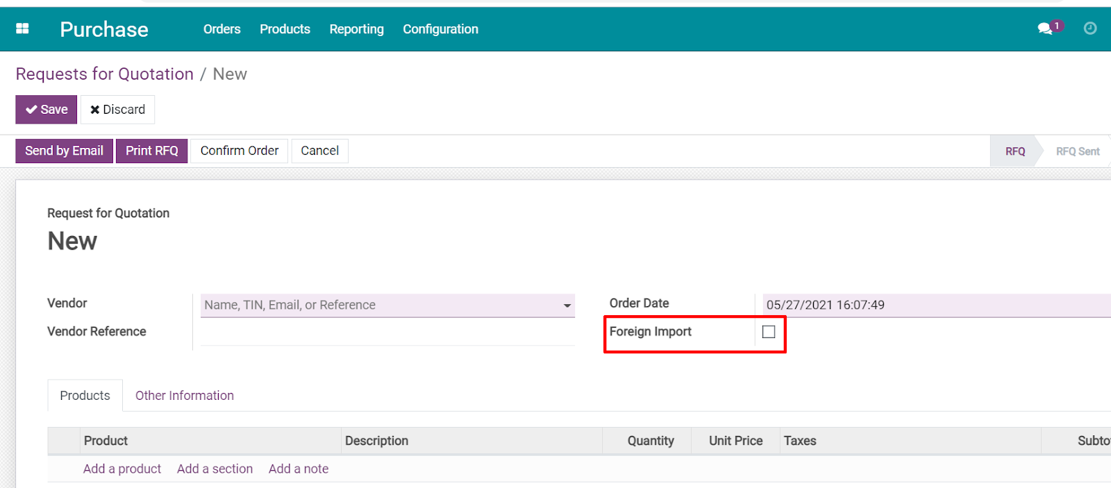This screenshot has height=488, width=1111.
Task: Enable the Foreign Import checkbox
Action: click(x=769, y=332)
